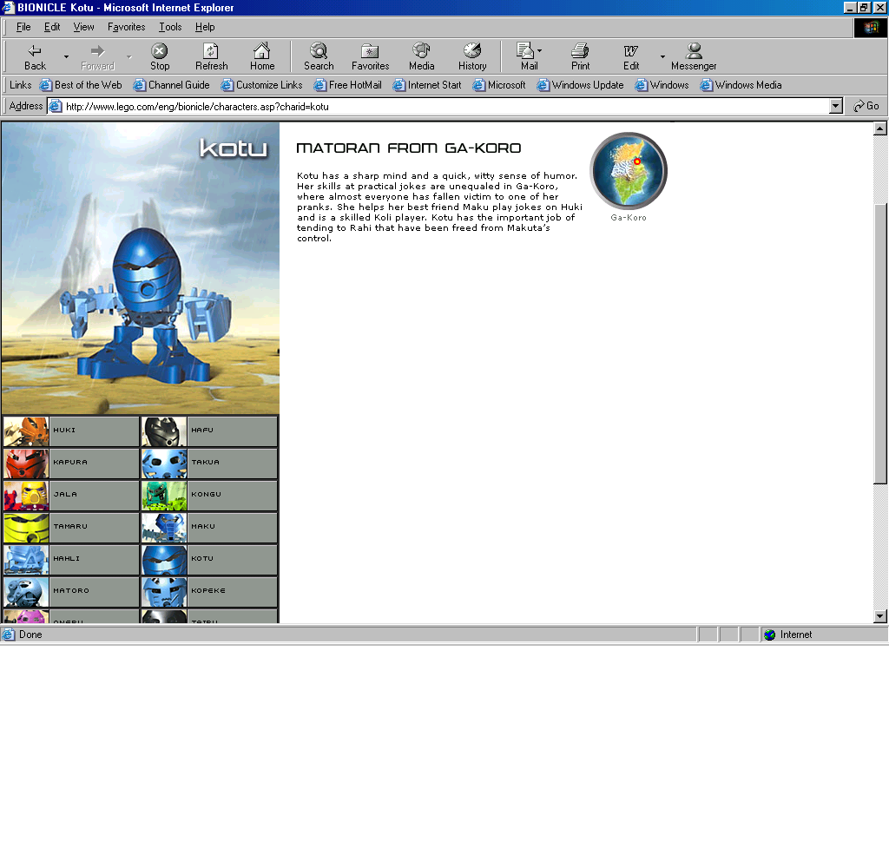Select the Kongu character thumbnail
This screenshot has width=889, height=868.
164,496
